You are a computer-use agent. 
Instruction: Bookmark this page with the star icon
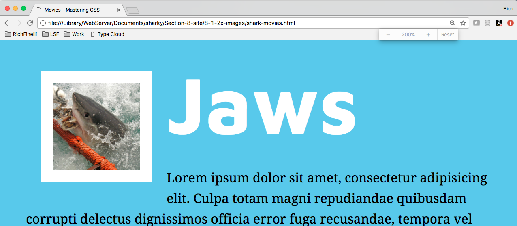coord(463,23)
